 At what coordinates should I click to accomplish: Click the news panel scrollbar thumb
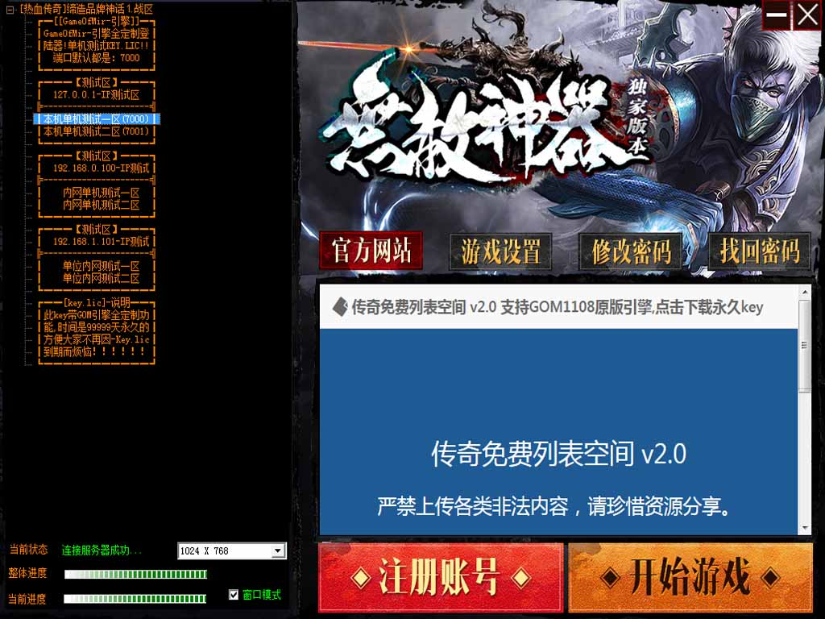(805, 346)
